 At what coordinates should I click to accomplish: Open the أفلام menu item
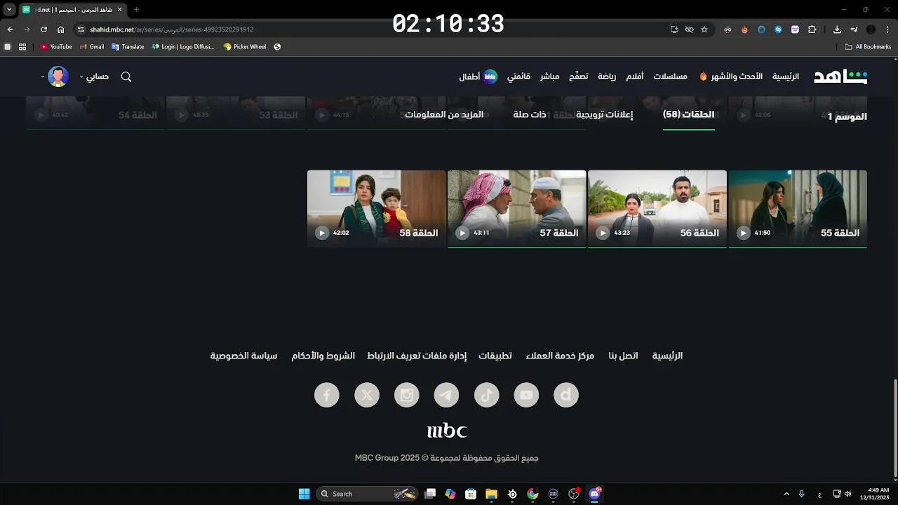point(635,76)
